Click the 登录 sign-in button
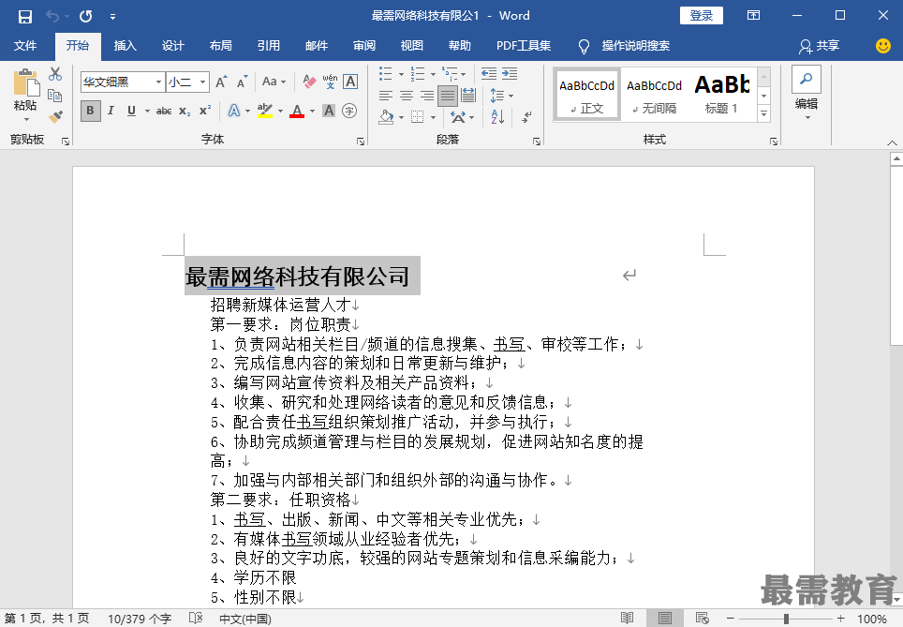This screenshot has width=903, height=627. tap(702, 16)
